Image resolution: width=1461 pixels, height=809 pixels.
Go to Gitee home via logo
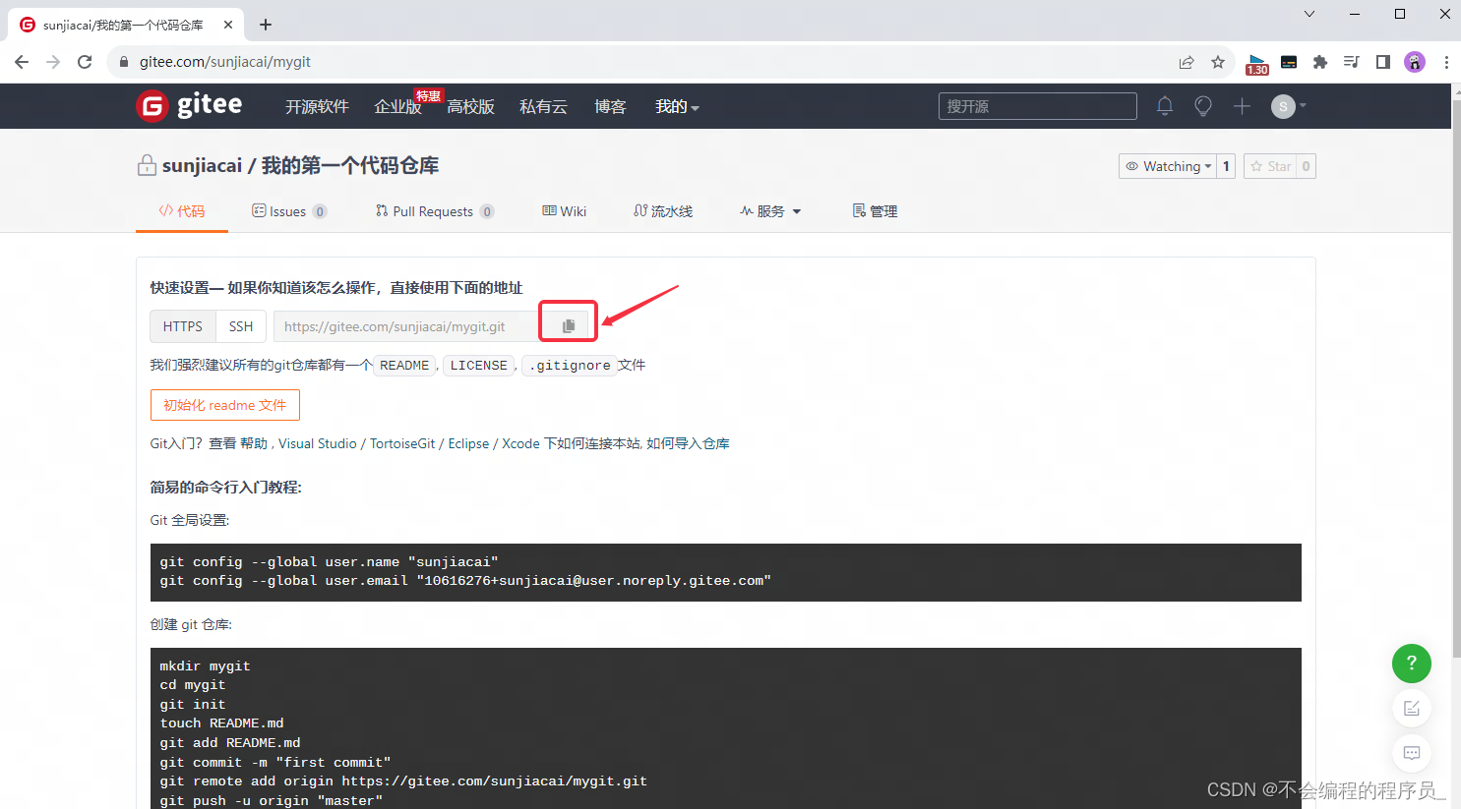click(x=189, y=105)
